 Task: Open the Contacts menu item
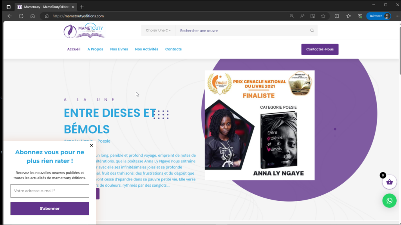click(x=173, y=49)
